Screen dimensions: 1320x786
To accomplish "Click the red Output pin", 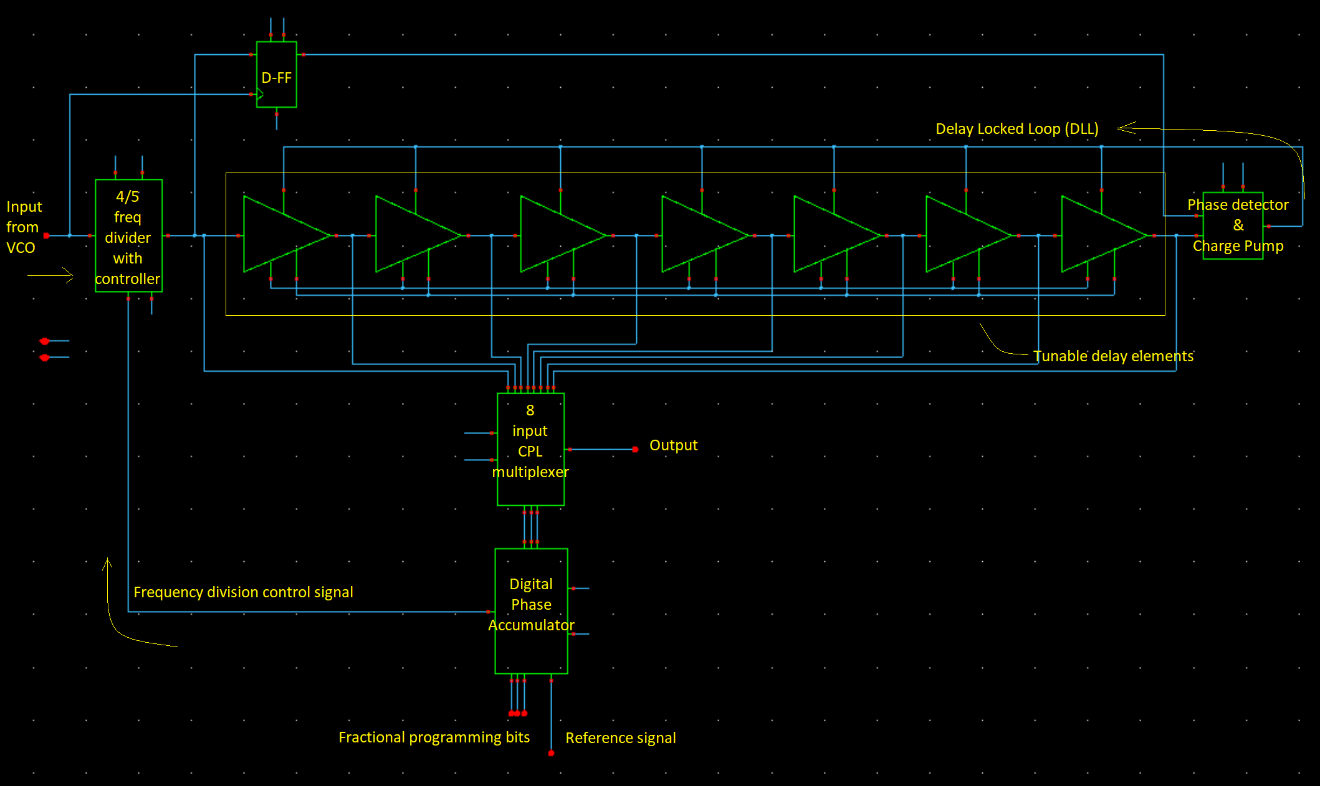I will point(635,449).
